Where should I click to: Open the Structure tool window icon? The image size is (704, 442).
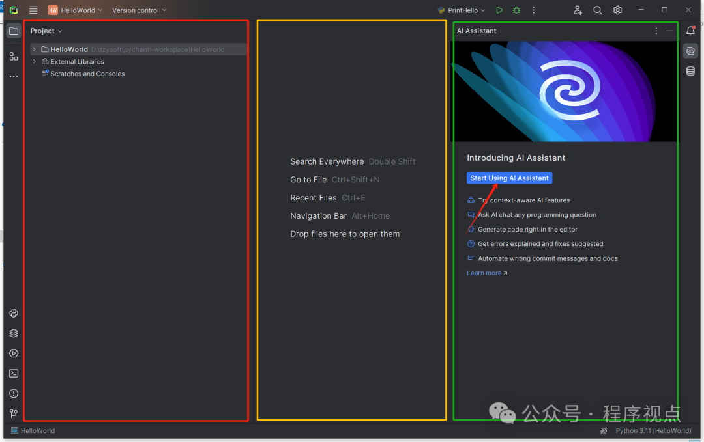(14, 57)
